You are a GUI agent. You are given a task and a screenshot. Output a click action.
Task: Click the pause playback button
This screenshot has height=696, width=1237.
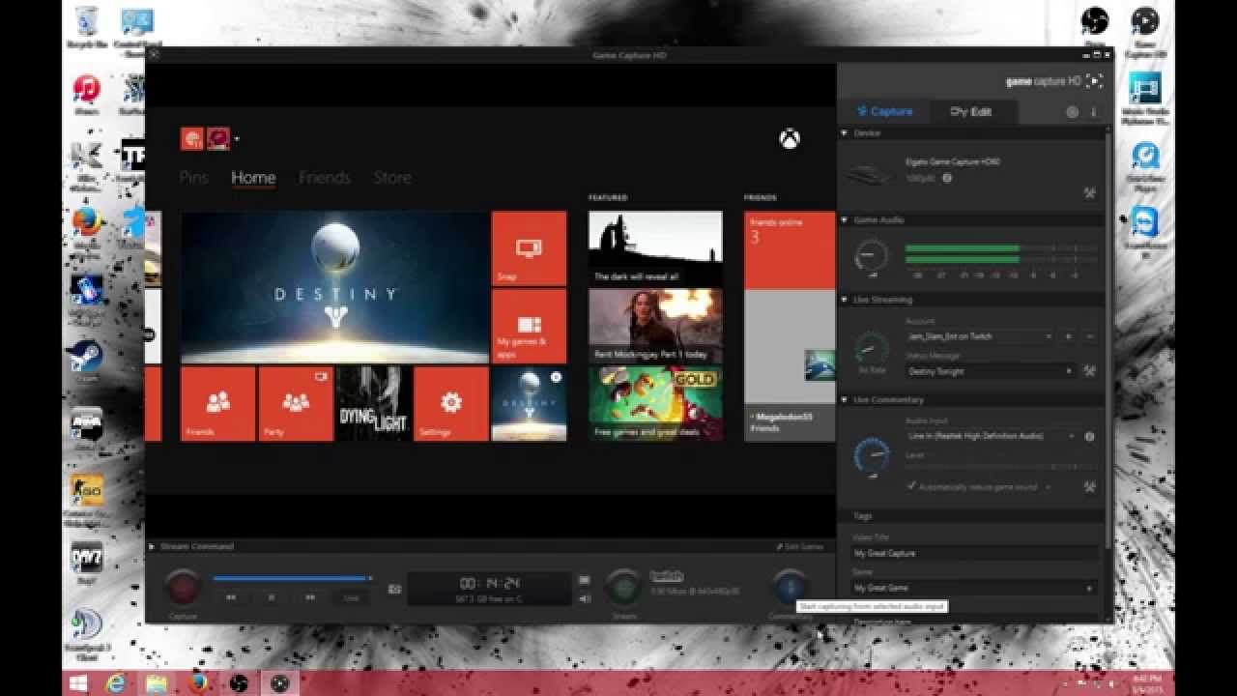point(272,597)
